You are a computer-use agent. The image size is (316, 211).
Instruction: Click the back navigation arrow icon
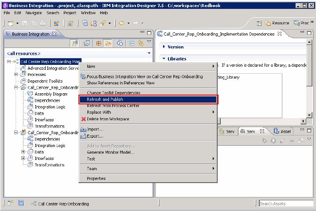(x=121, y=23)
